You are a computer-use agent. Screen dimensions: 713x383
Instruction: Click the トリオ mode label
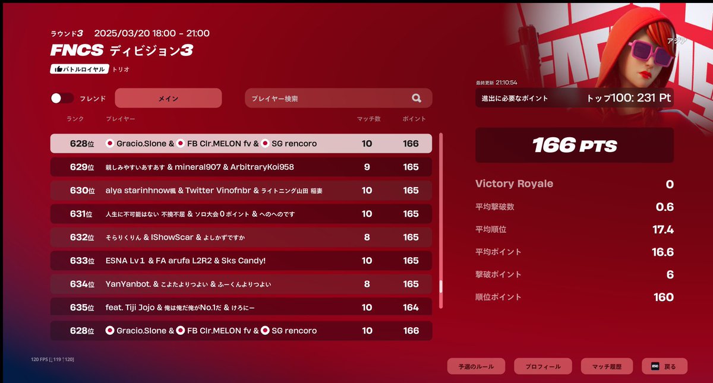click(x=121, y=69)
